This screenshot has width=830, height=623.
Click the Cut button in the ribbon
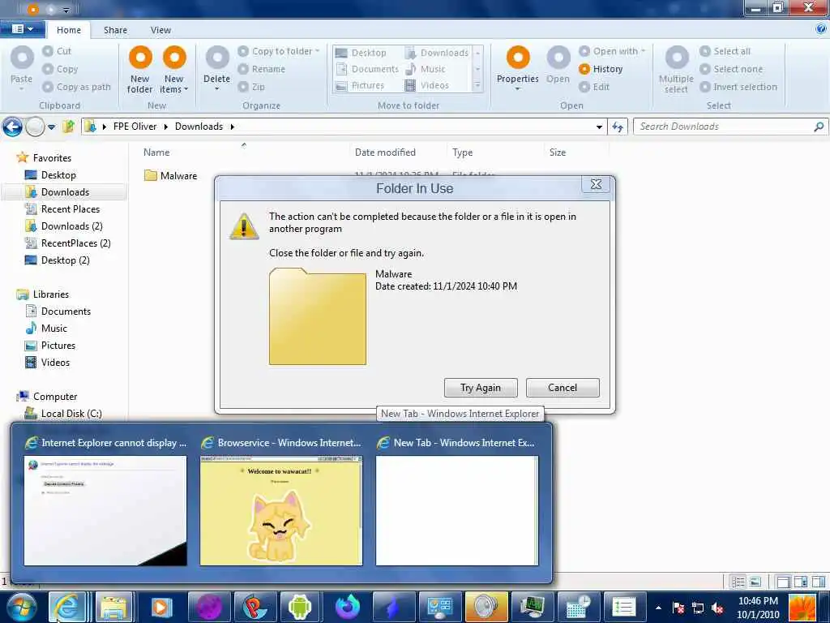click(58, 51)
